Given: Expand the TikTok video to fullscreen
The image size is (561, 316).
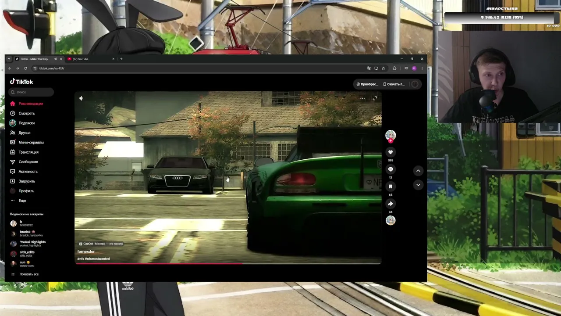Looking at the screenshot, I should (x=375, y=98).
